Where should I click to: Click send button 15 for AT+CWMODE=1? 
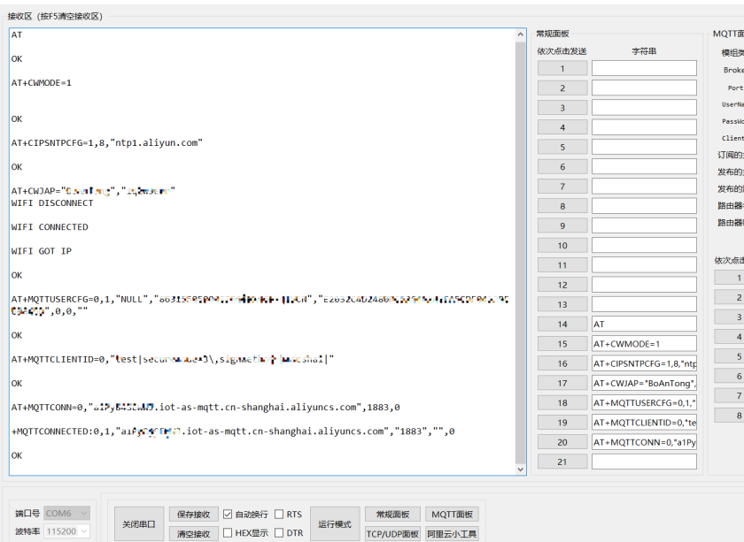click(x=562, y=344)
